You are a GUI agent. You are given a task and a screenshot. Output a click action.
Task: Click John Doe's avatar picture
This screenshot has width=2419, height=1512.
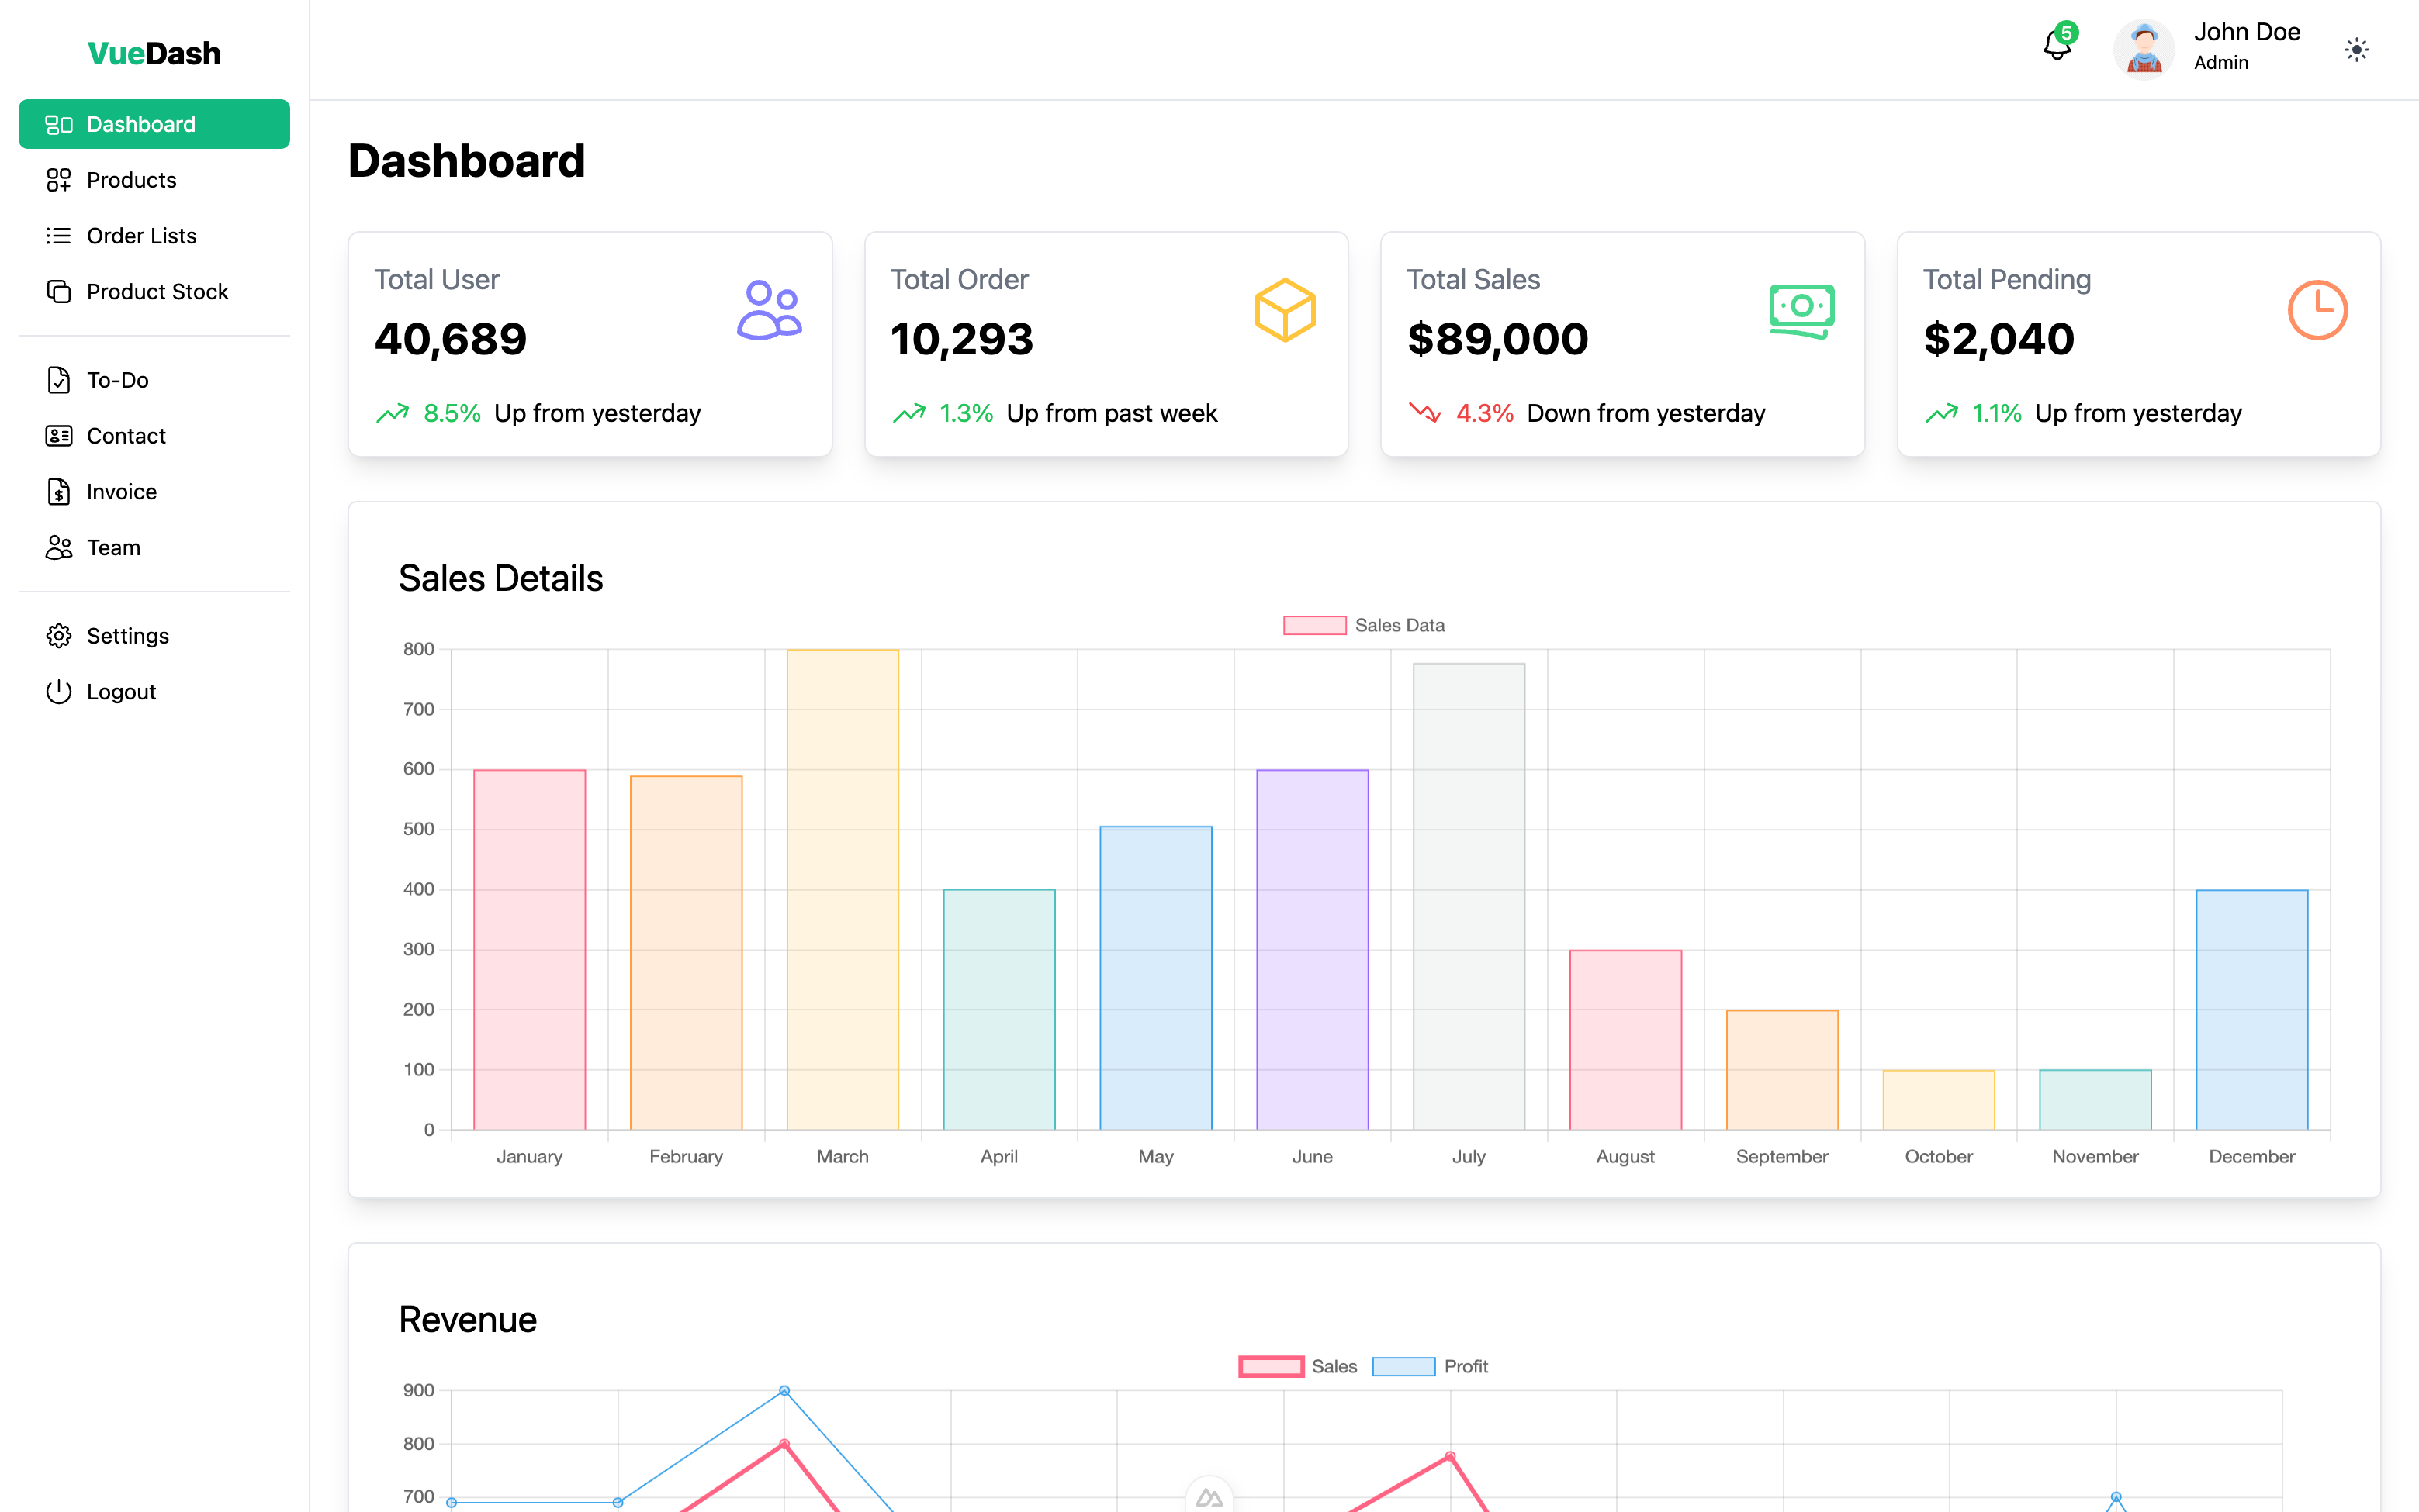[2144, 49]
